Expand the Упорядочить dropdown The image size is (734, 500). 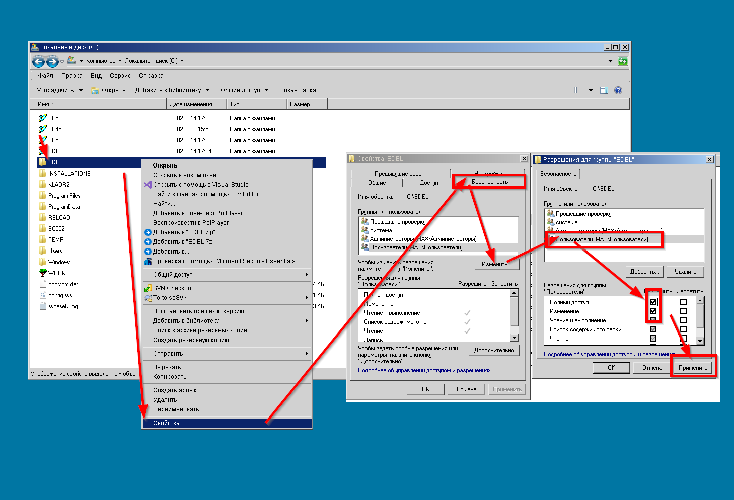[59, 90]
